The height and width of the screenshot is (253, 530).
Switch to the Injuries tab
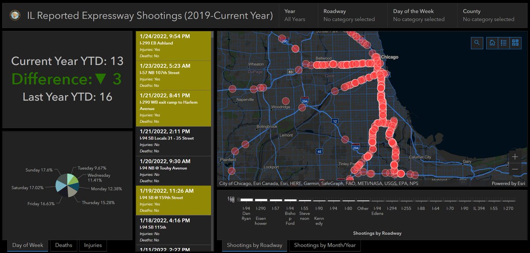pyautogui.click(x=93, y=245)
